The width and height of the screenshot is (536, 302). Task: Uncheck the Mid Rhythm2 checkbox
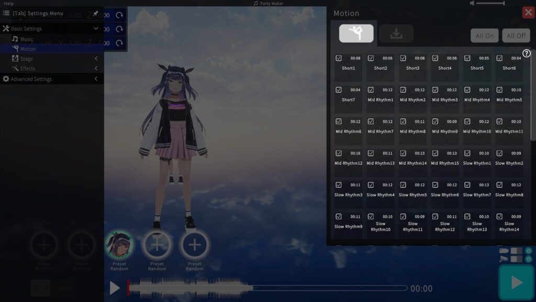(403, 90)
